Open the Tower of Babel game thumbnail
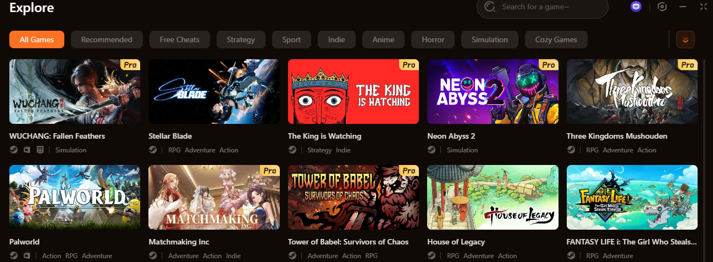 (353, 197)
